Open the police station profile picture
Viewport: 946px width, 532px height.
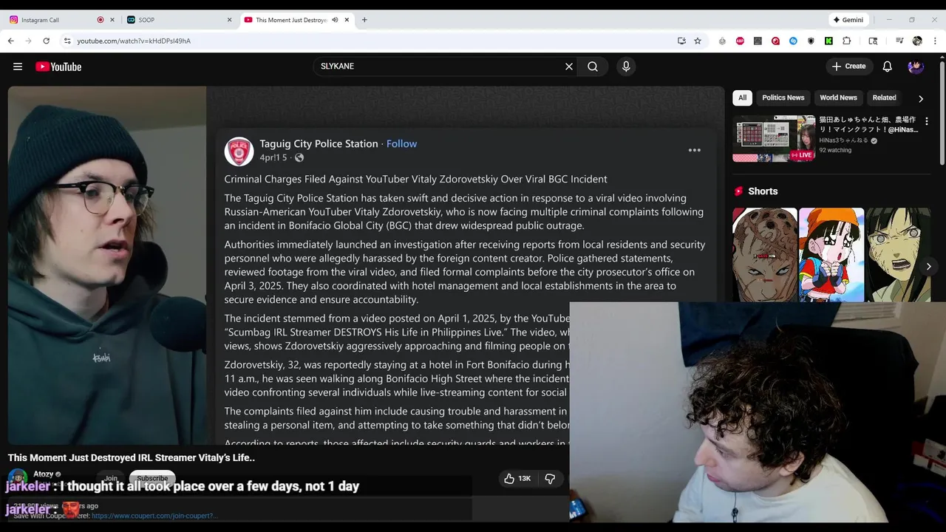(x=239, y=151)
